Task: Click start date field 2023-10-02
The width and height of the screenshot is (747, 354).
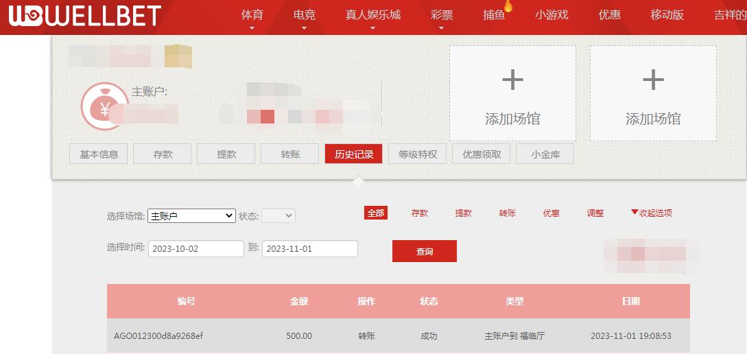Action: (x=196, y=249)
